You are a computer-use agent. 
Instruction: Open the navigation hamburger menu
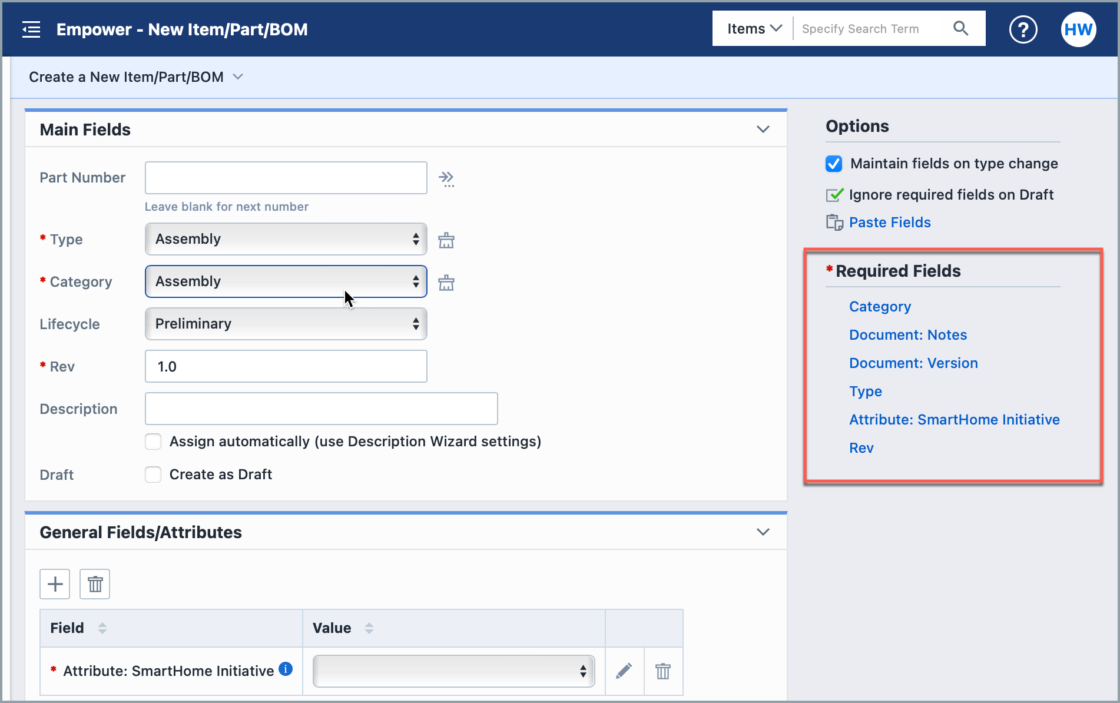click(x=31, y=29)
